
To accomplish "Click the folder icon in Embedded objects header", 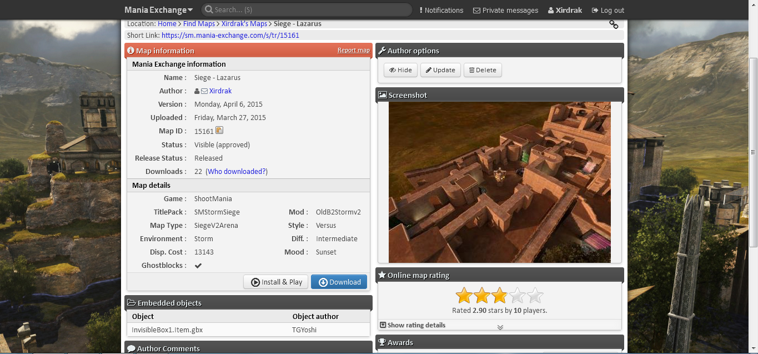I will point(132,303).
